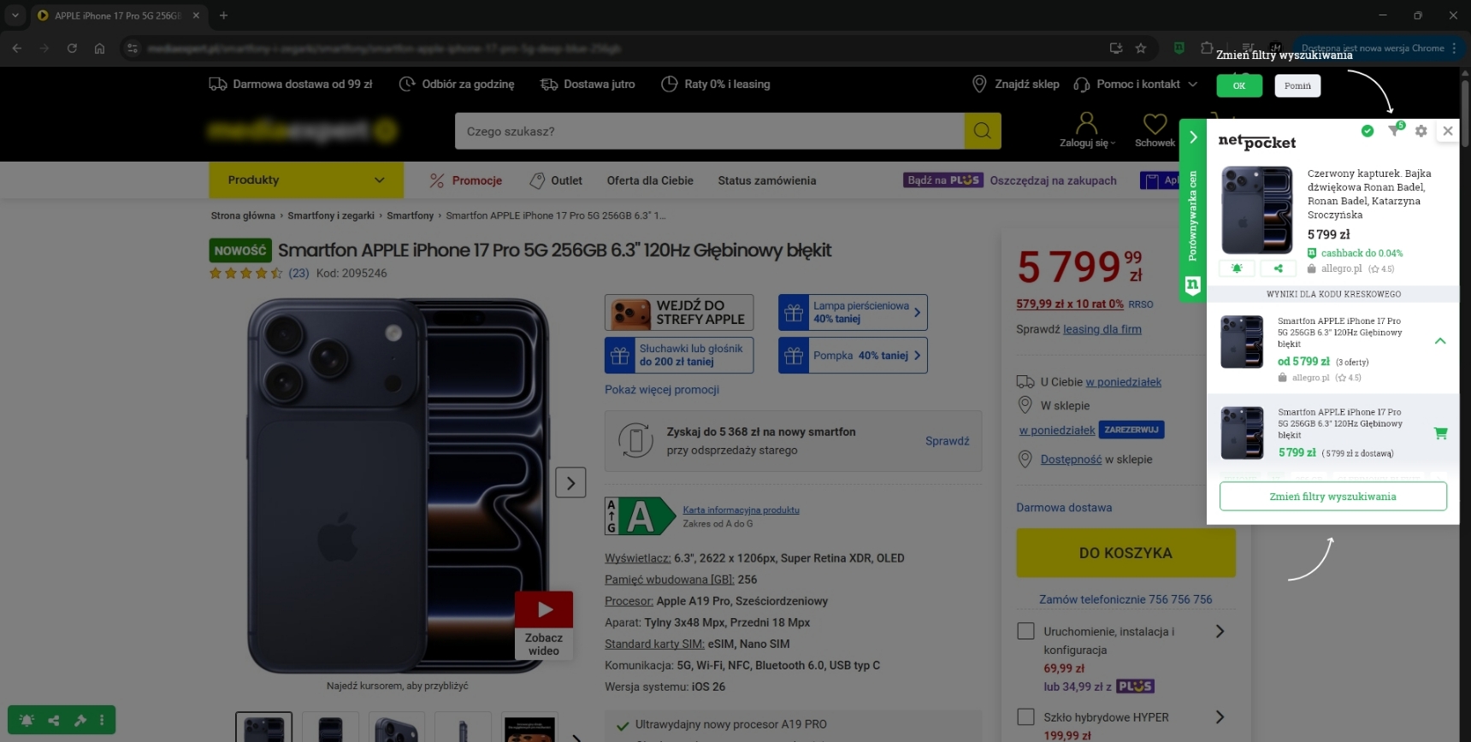Check the Uruchomienie, instalacja i konfiguracja box
Viewport: 1471px width, 742px height.
point(1025,631)
